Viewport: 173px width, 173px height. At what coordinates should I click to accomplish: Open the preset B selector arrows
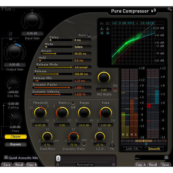[166, 157]
